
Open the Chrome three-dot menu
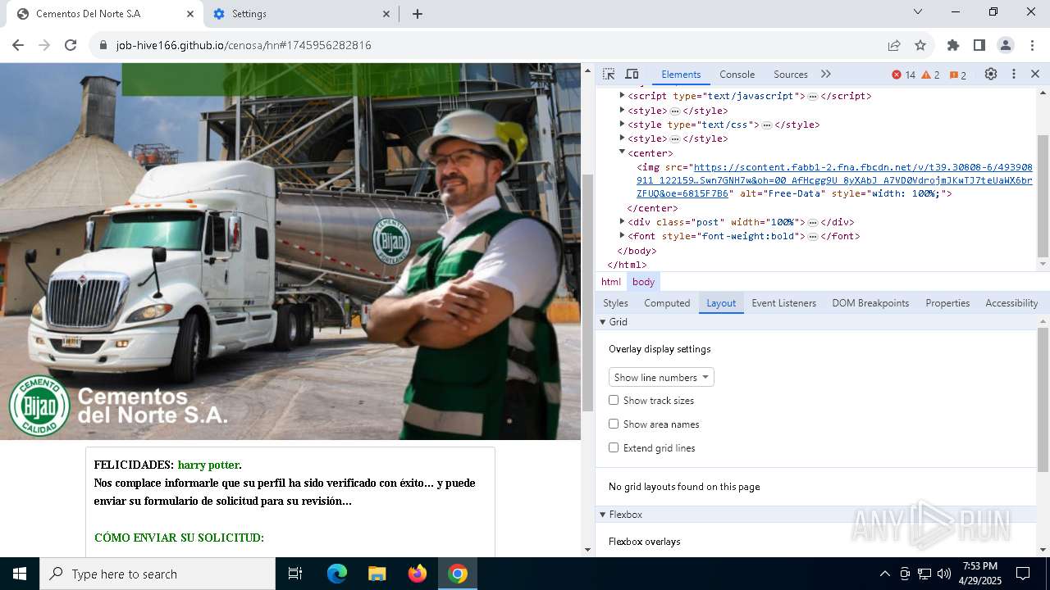1031,45
